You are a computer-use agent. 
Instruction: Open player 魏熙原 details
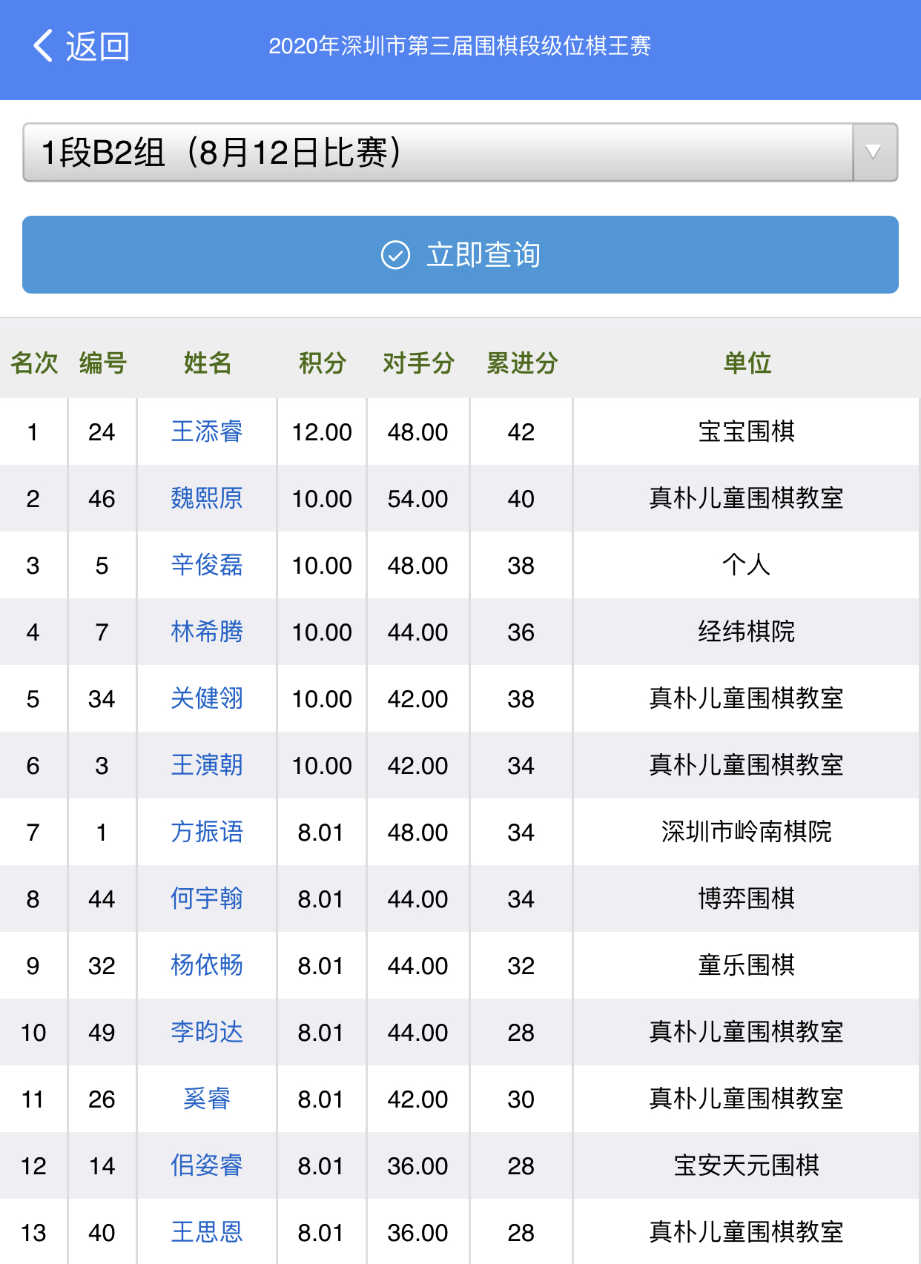[207, 498]
